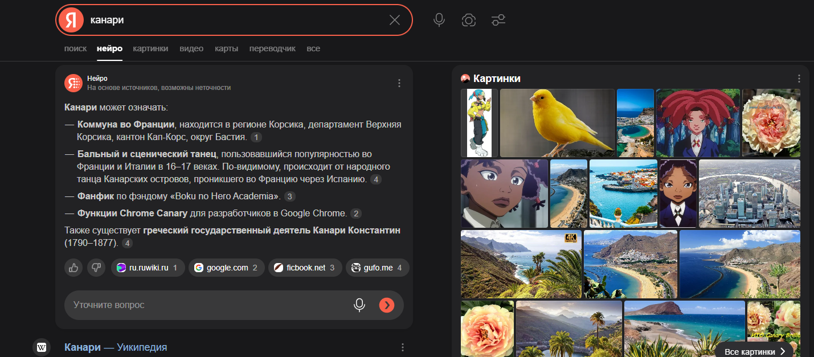Open the dark-skinned anime face close-up image

504,194
